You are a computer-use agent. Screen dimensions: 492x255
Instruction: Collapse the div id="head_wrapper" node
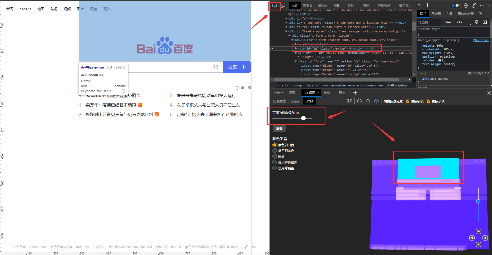pyautogui.click(x=286, y=31)
